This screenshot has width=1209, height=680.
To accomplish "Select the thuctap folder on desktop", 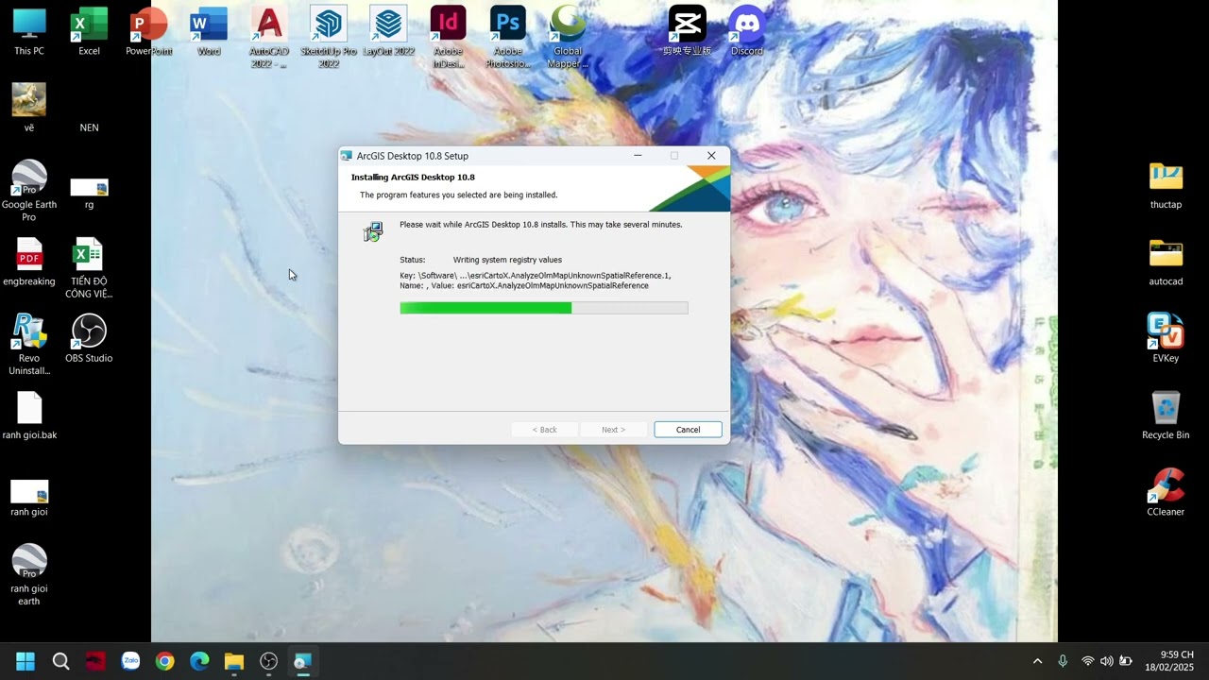I will pos(1166,185).
